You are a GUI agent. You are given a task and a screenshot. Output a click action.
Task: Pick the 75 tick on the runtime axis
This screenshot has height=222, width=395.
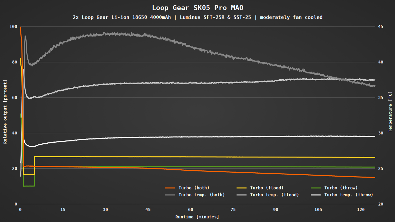(x=233, y=210)
